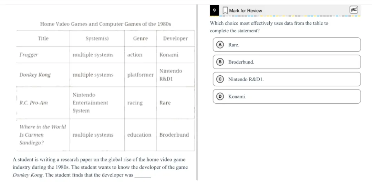The image size is (372, 182).
Task: Choose answer Rare.
Action: click(287, 44)
